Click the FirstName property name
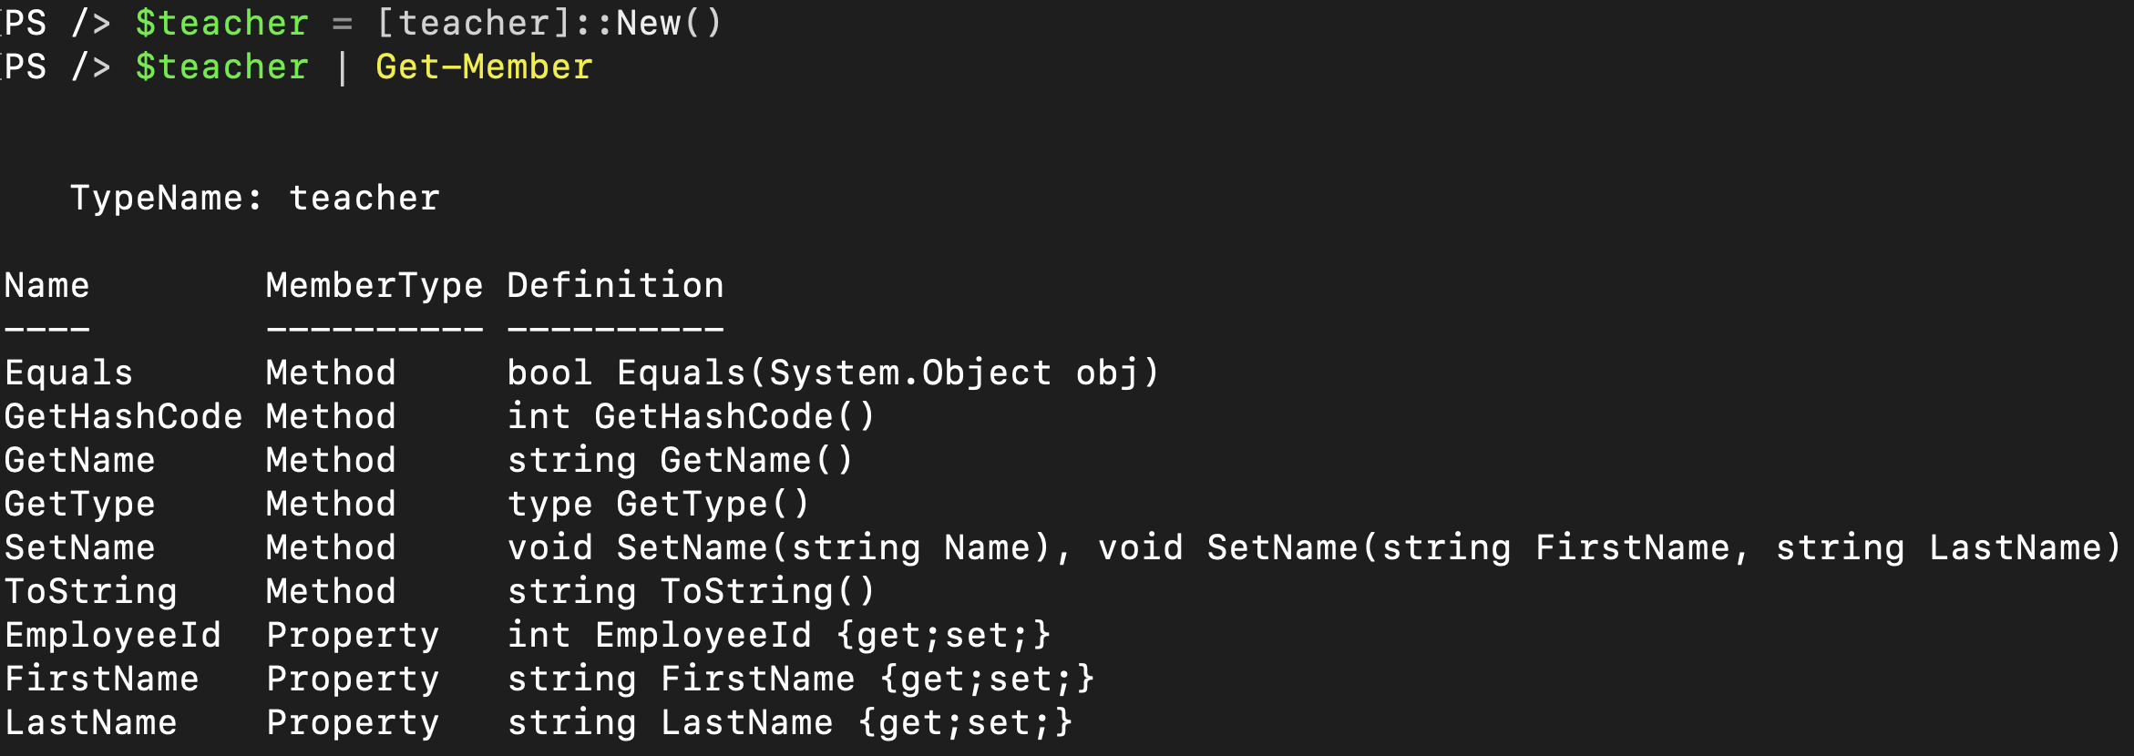This screenshot has height=756, width=2134. click(102, 679)
